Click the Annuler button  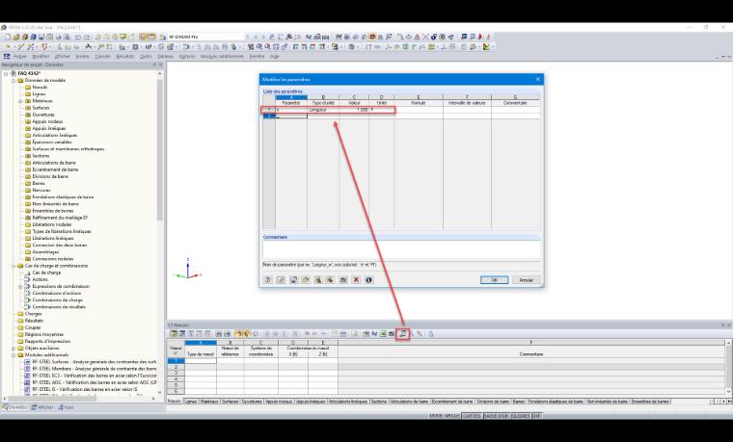[527, 280]
